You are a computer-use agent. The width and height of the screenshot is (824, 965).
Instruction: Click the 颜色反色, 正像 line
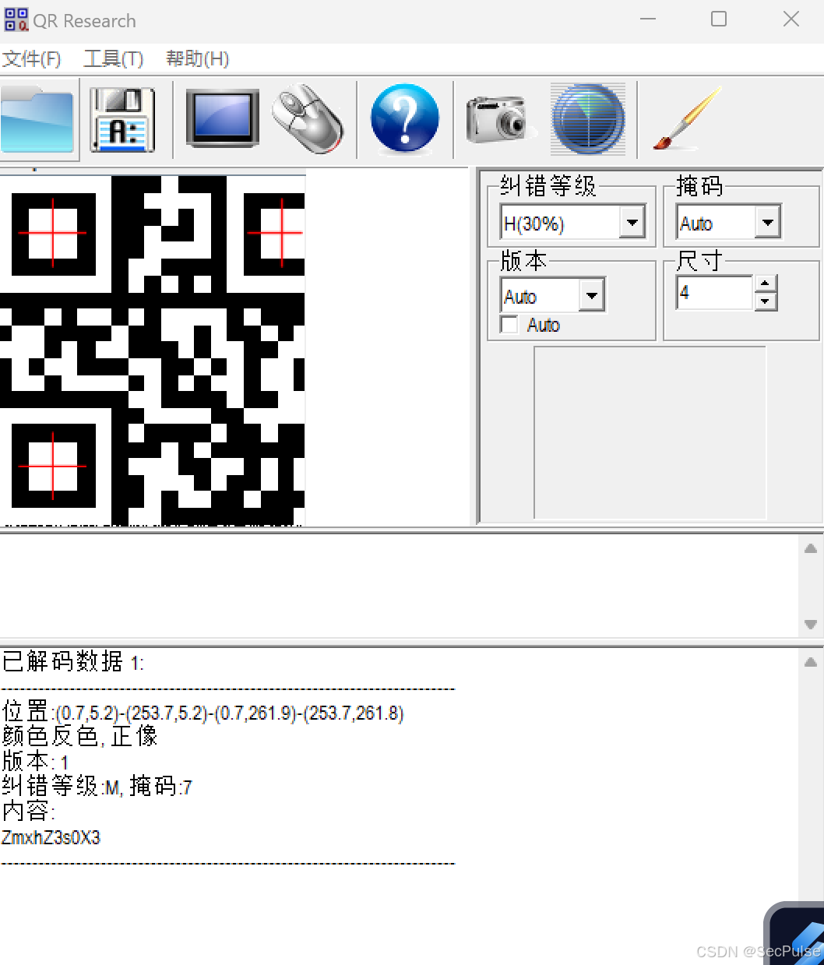coord(79,736)
